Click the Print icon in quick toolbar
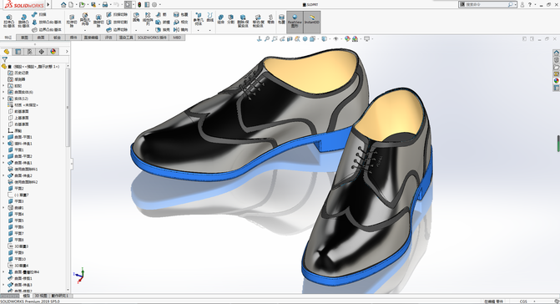 (x=105, y=5)
